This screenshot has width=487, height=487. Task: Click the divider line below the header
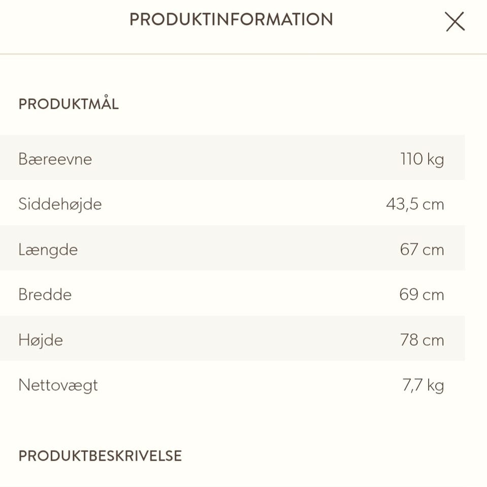click(x=243, y=54)
